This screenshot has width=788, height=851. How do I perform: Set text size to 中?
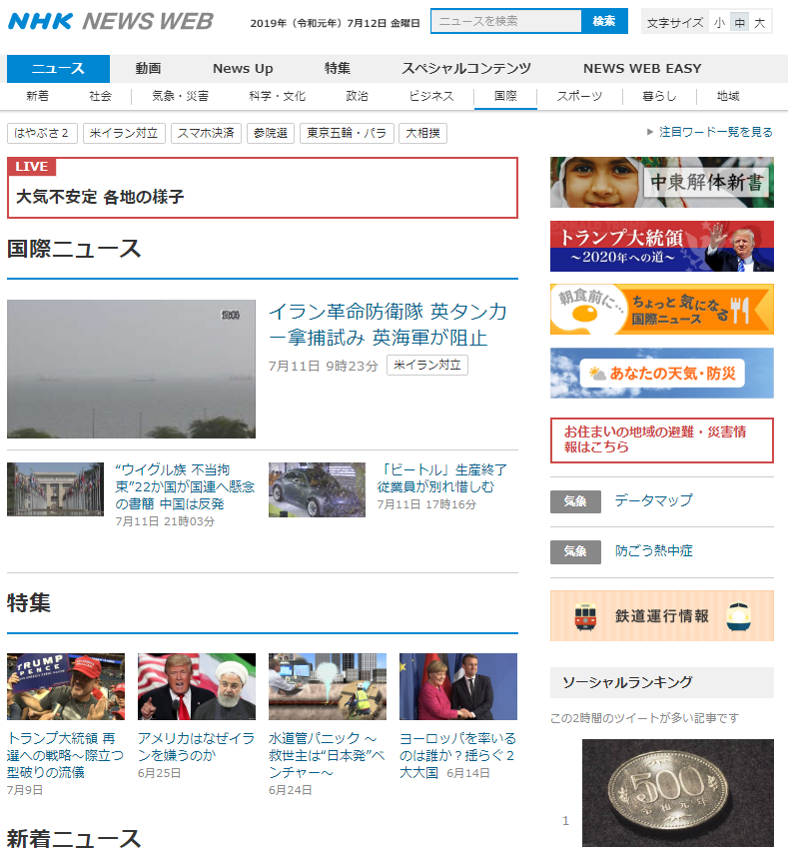click(x=739, y=22)
